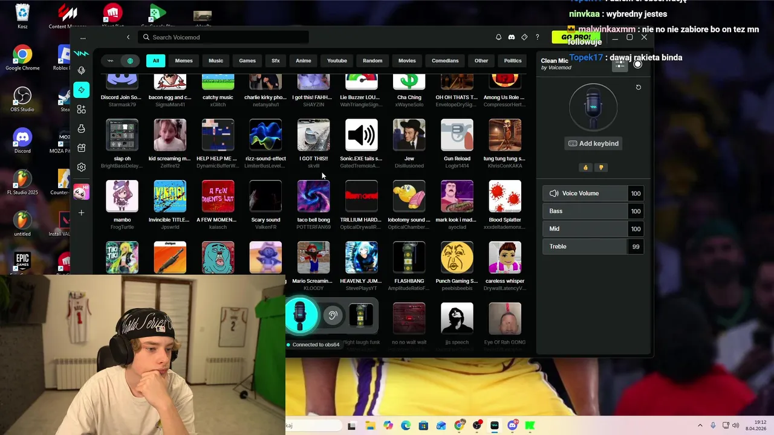Click Discord icon in the taskbar
The width and height of the screenshot is (774, 435).
[x=512, y=425]
